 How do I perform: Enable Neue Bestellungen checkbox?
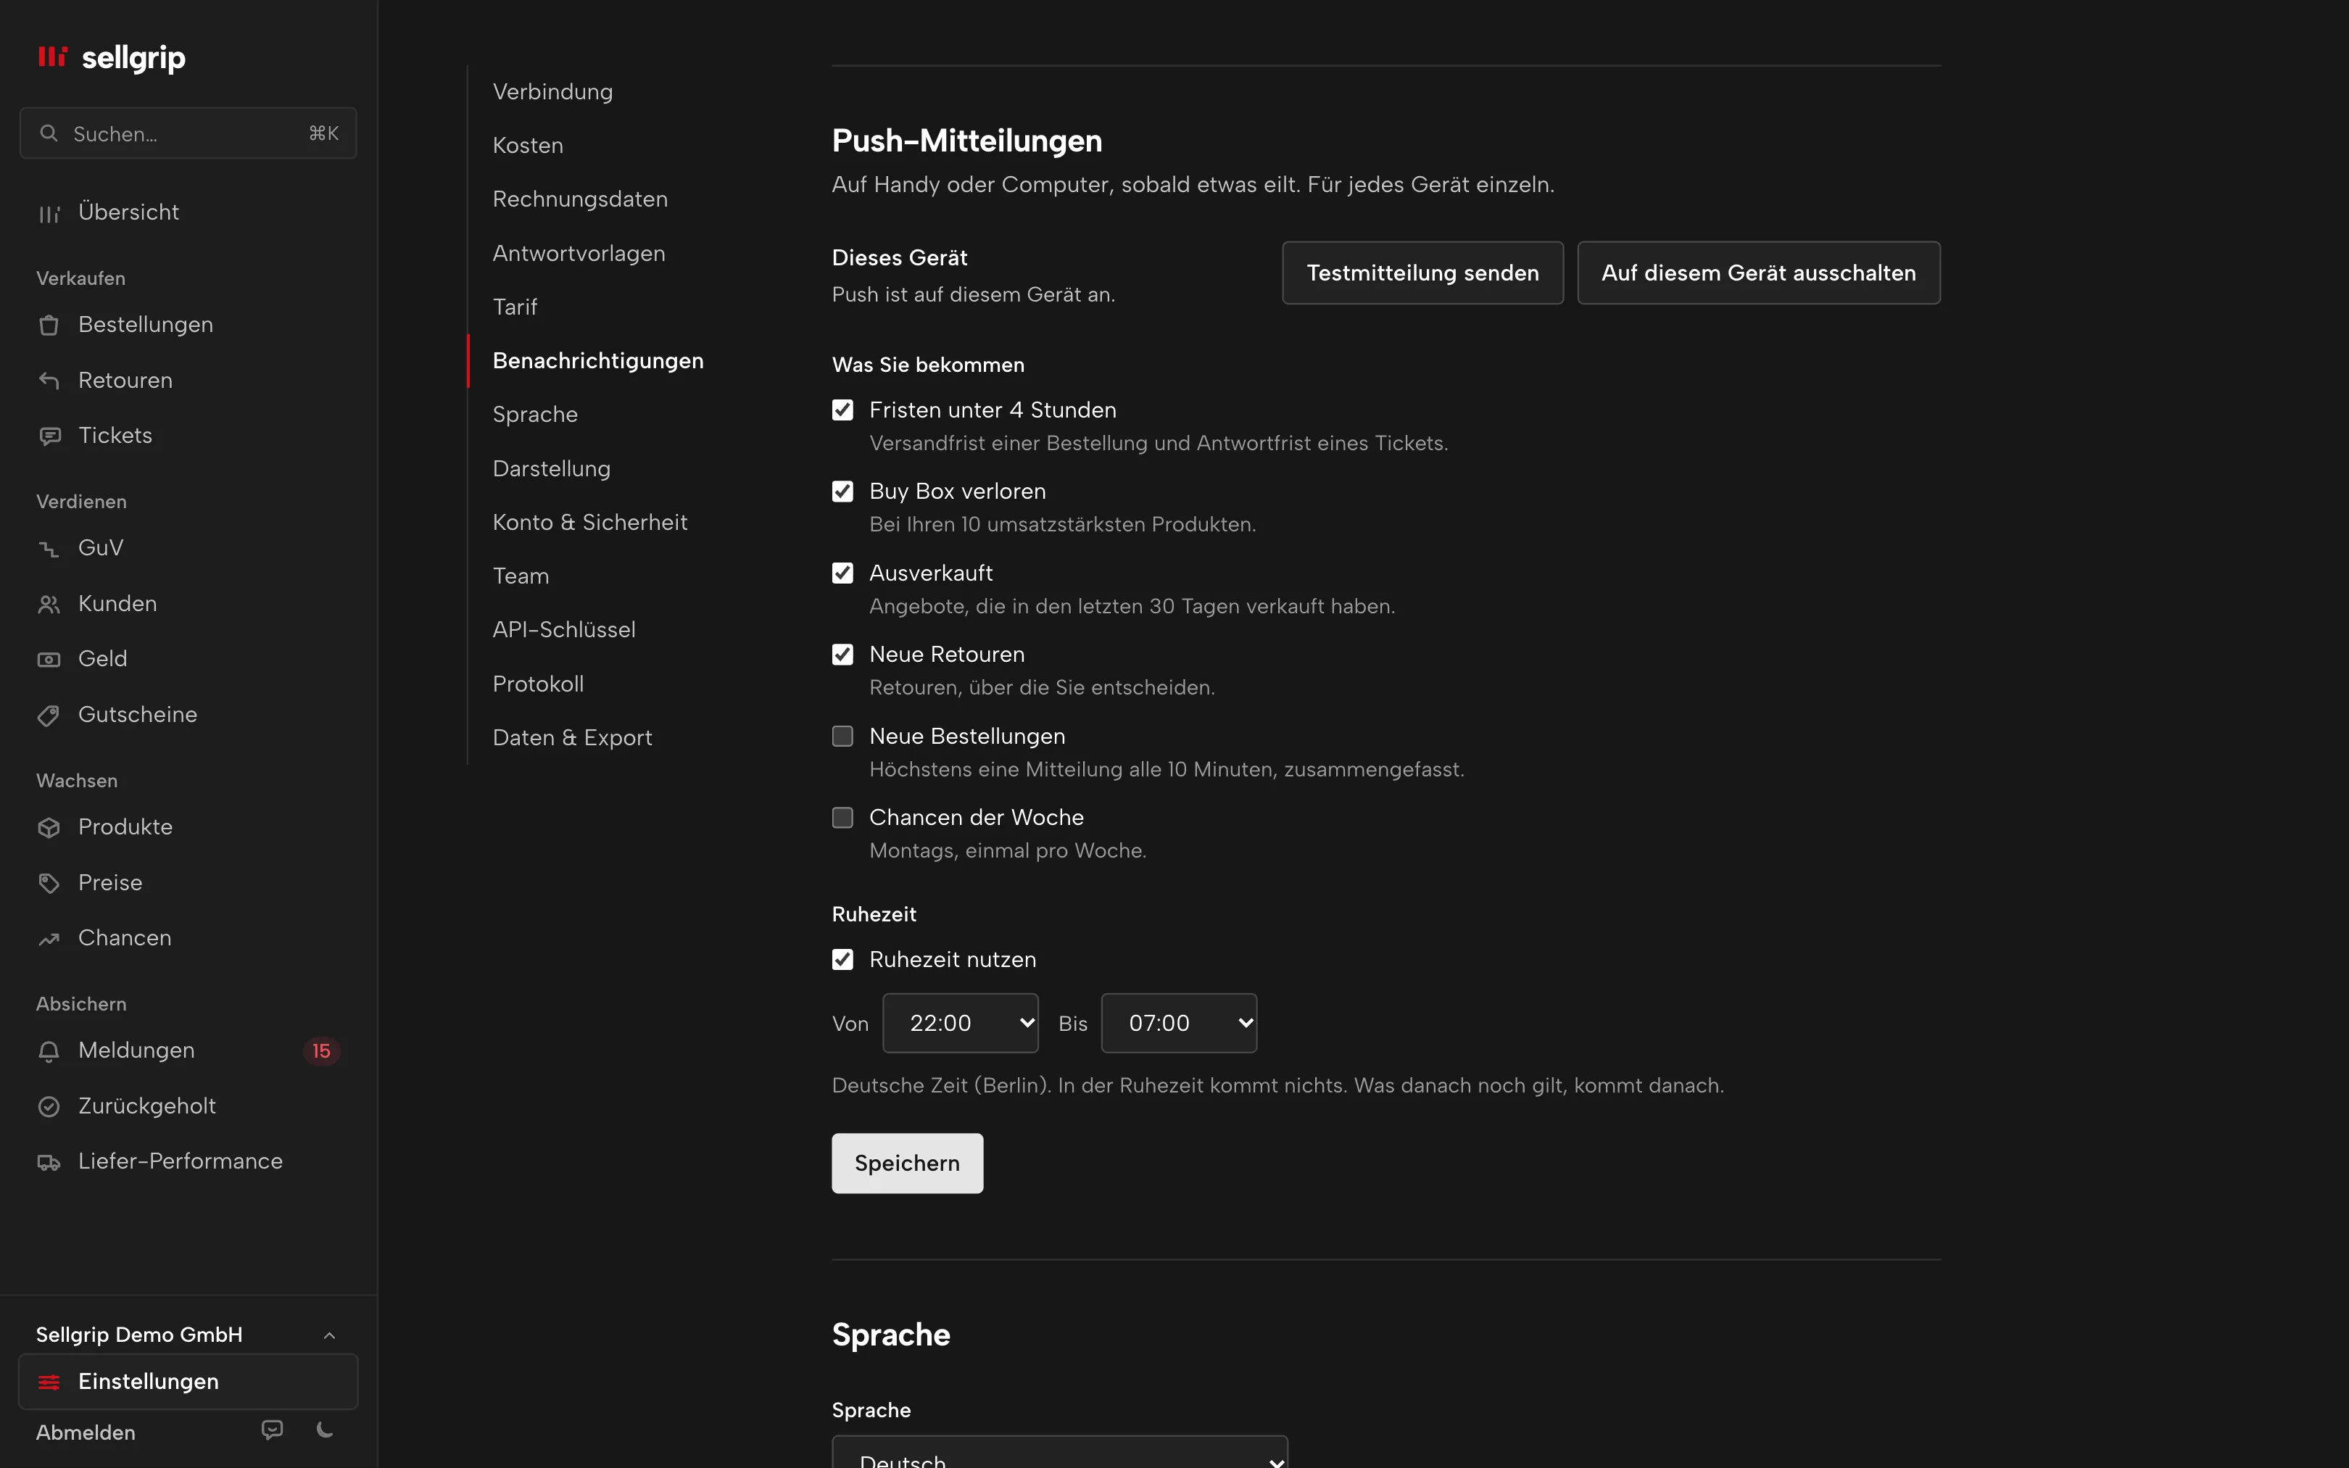pos(842,736)
